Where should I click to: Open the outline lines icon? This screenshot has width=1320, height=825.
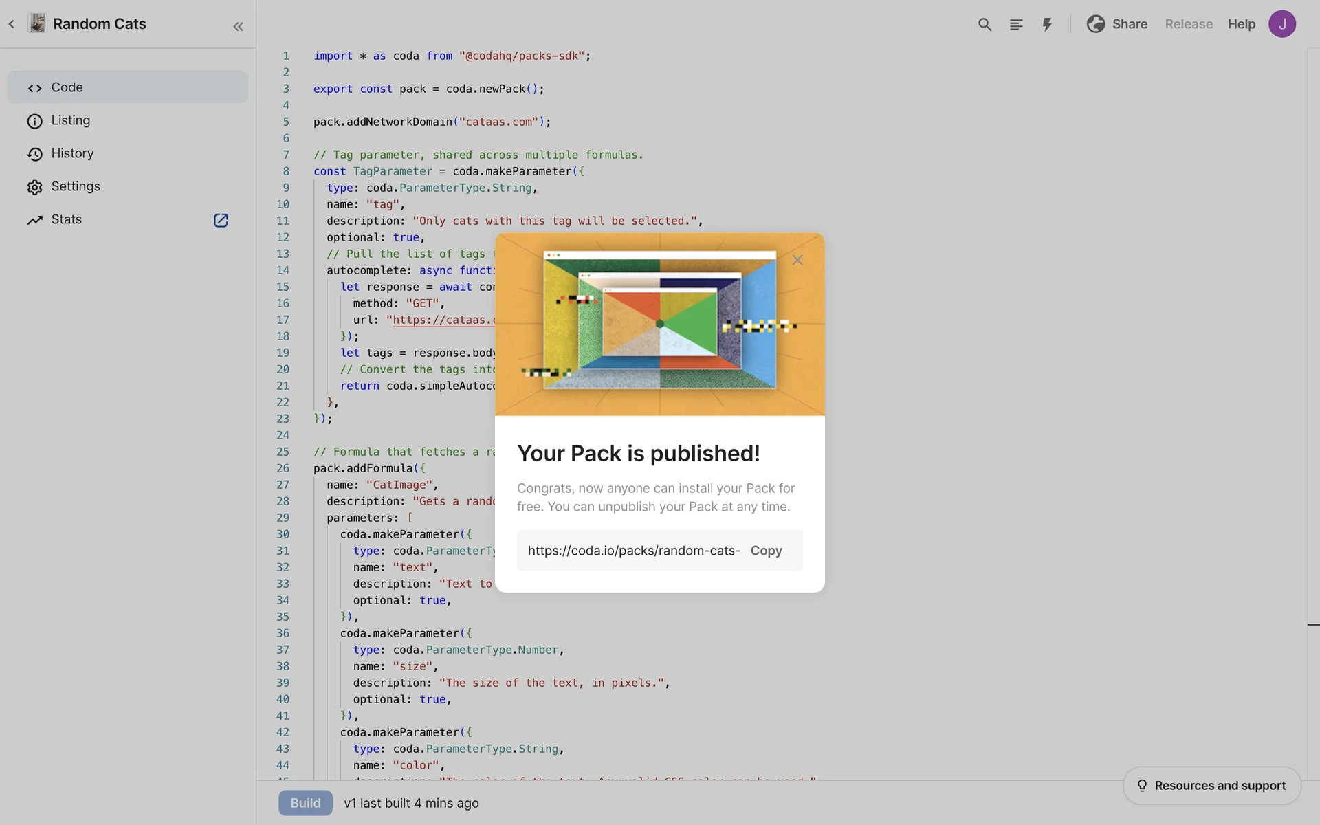click(1016, 24)
